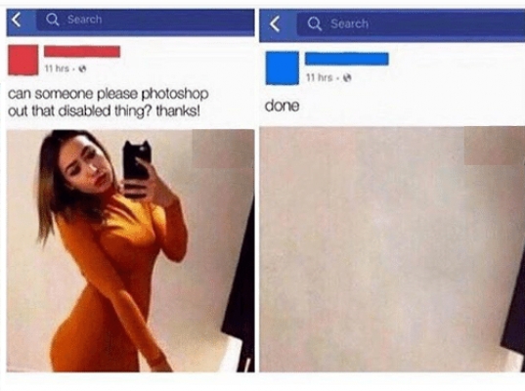Tap the back arrow above the red-avatar post
The width and height of the screenshot is (525, 391).
[17, 21]
